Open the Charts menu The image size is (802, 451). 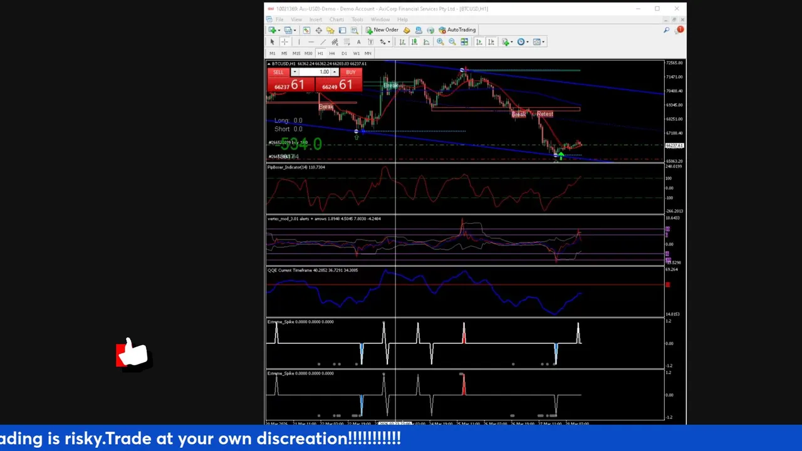(x=336, y=19)
